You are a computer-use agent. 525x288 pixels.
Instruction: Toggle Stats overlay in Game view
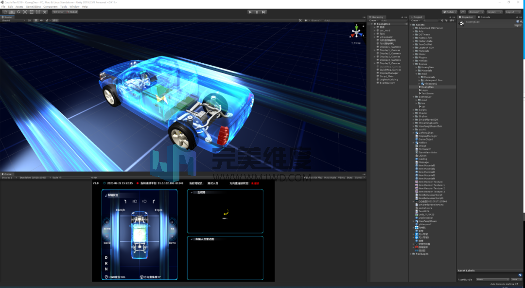[350, 178]
